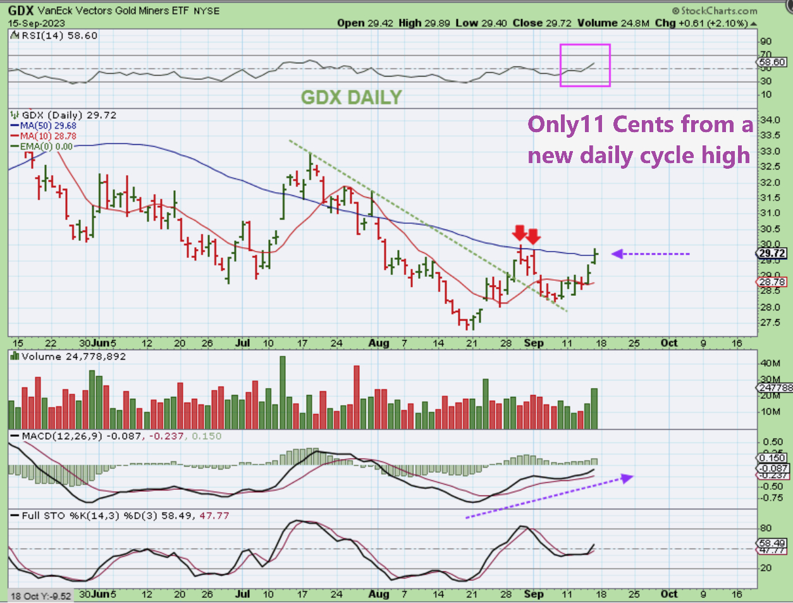
Task: Click the 10M volume axis label
Action: click(770, 411)
